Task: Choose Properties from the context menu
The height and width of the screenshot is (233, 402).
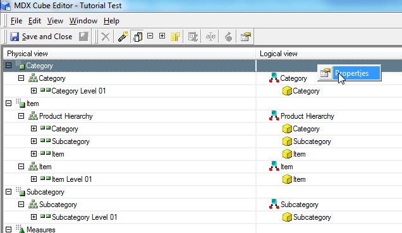Action: pyautogui.click(x=349, y=73)
